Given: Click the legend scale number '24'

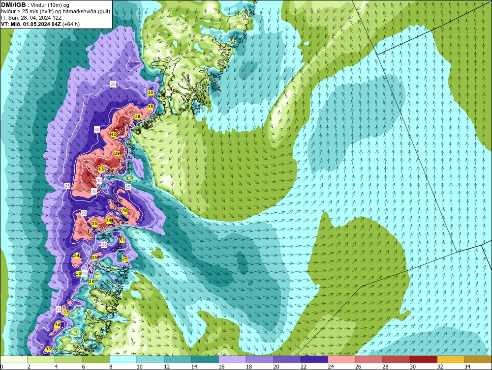Looking at the screenshot, I should tap(331, 367).
